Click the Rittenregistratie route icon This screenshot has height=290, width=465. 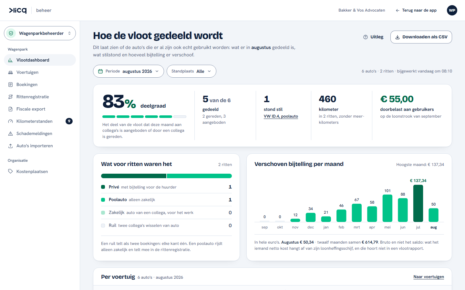click(10, 97)
